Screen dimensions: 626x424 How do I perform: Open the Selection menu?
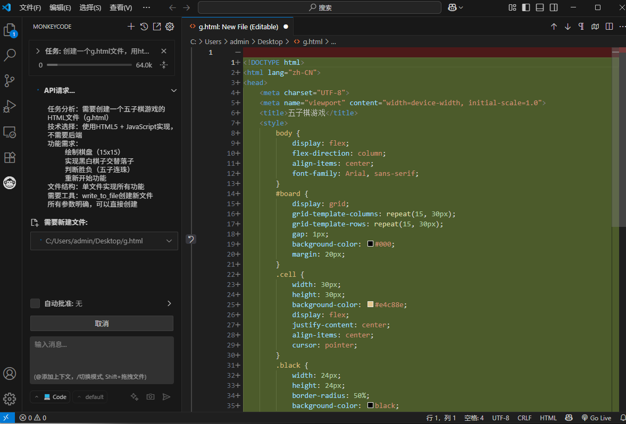pos(90,7)
